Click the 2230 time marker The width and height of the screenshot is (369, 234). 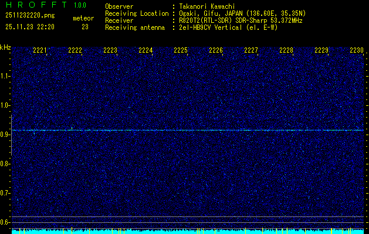pyautogui.click(x=357, y=50)
